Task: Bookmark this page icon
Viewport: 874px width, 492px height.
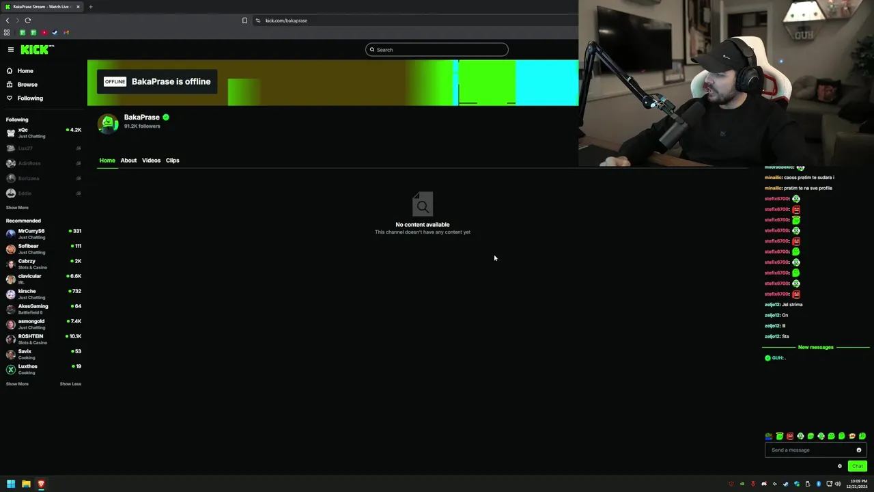Action: tap(244, 20)
